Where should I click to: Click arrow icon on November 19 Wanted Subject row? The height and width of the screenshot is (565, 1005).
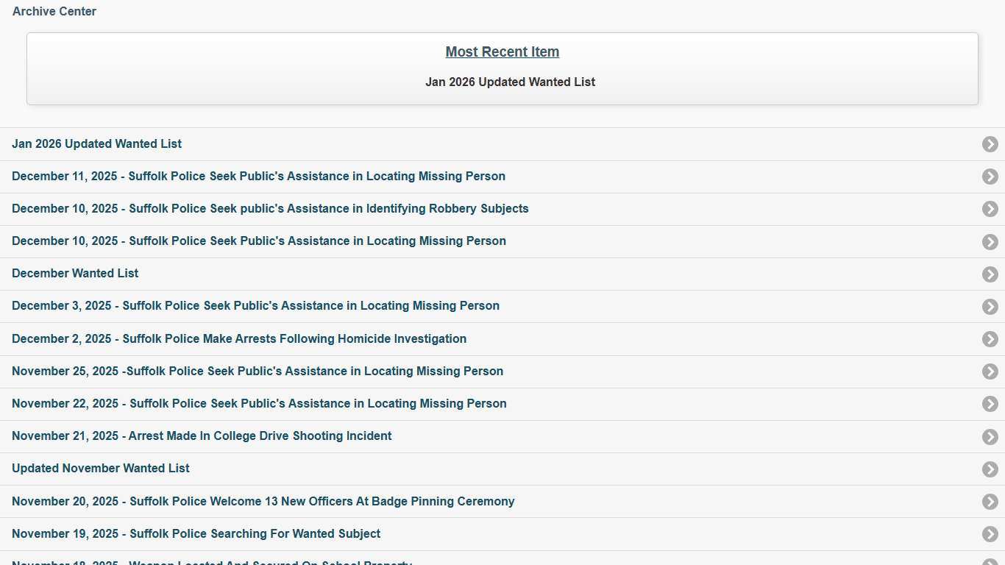click(990, 534)
